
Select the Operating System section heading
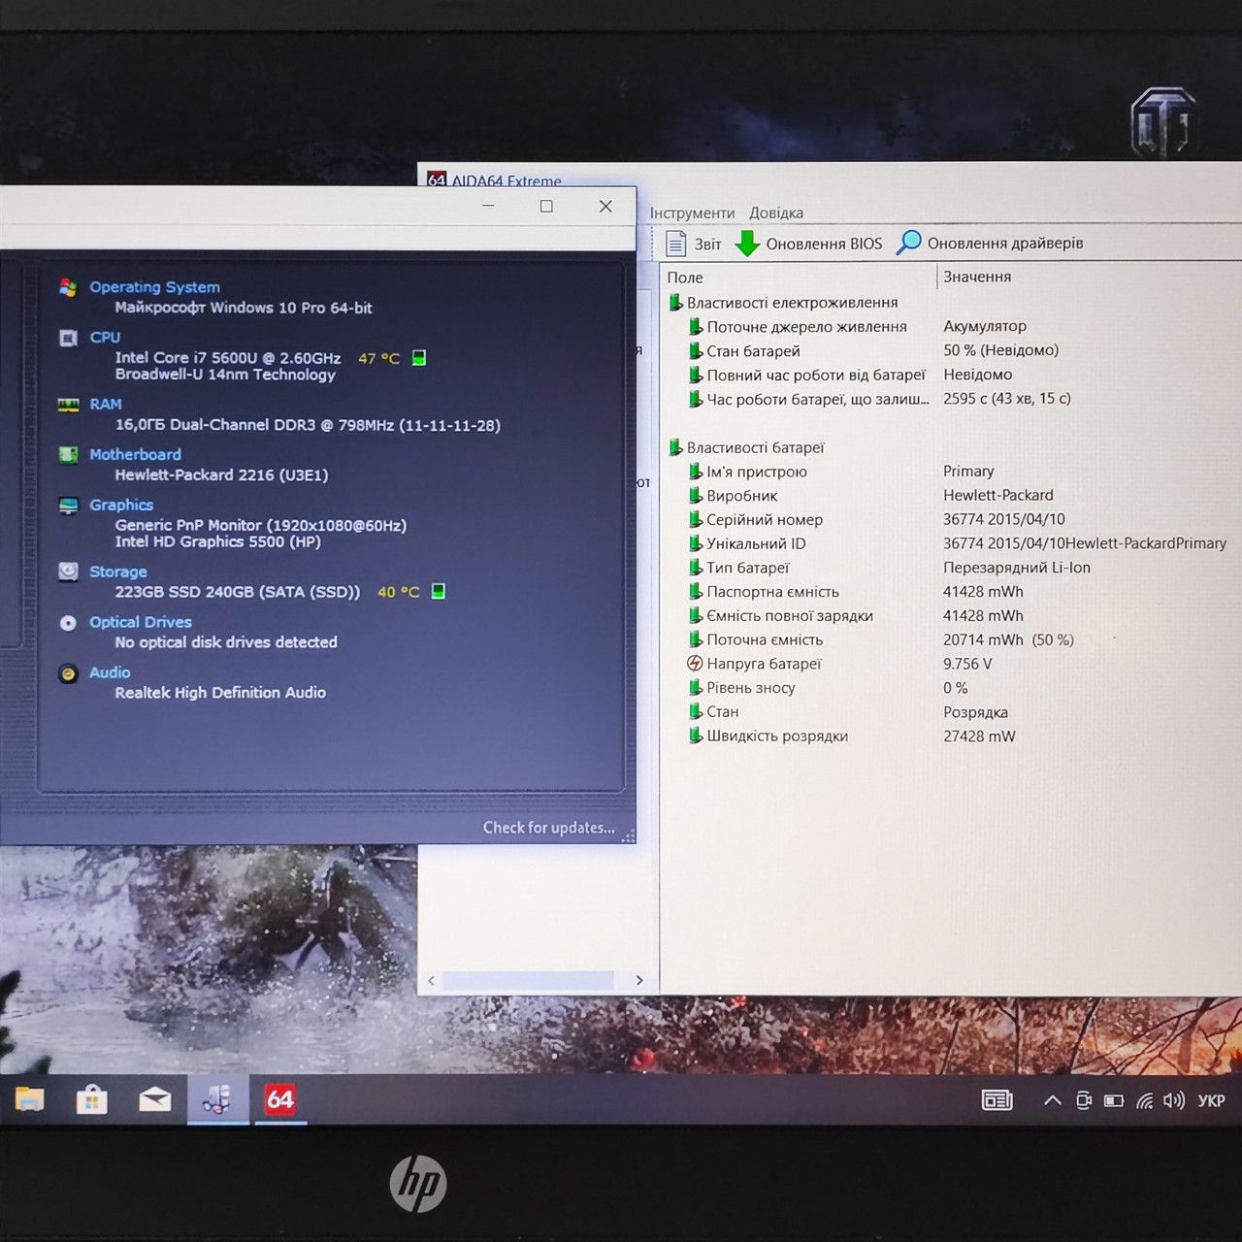coord(154,287)
